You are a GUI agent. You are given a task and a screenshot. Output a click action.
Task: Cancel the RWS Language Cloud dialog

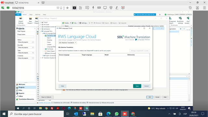click(x=147, y=86)
